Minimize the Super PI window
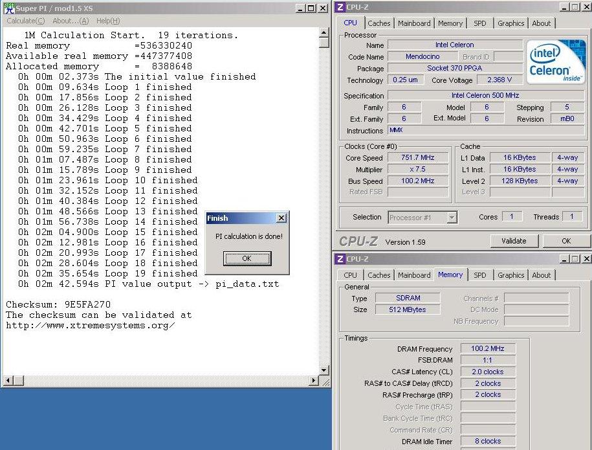 301,8
